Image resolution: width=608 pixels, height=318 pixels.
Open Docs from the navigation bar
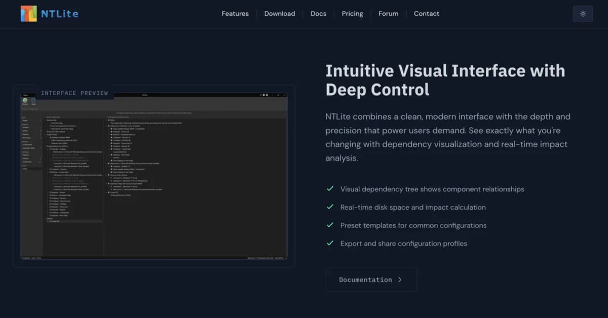pyautogui.click(x=318, y=14)
